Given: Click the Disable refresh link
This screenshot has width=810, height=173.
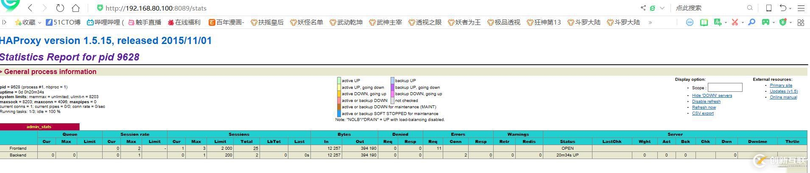Looking at the screenshot, I should 706,102.
